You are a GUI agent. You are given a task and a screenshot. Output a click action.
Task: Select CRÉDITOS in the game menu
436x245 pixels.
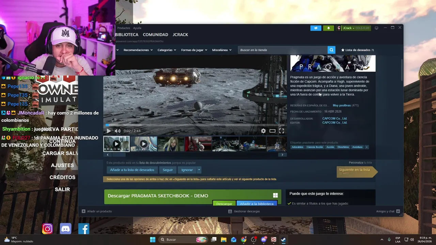click(62, 177)
